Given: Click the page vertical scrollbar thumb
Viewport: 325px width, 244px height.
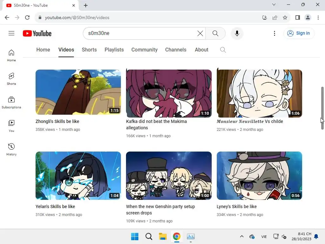Looking at the screenshot, I should pos(322,108).
